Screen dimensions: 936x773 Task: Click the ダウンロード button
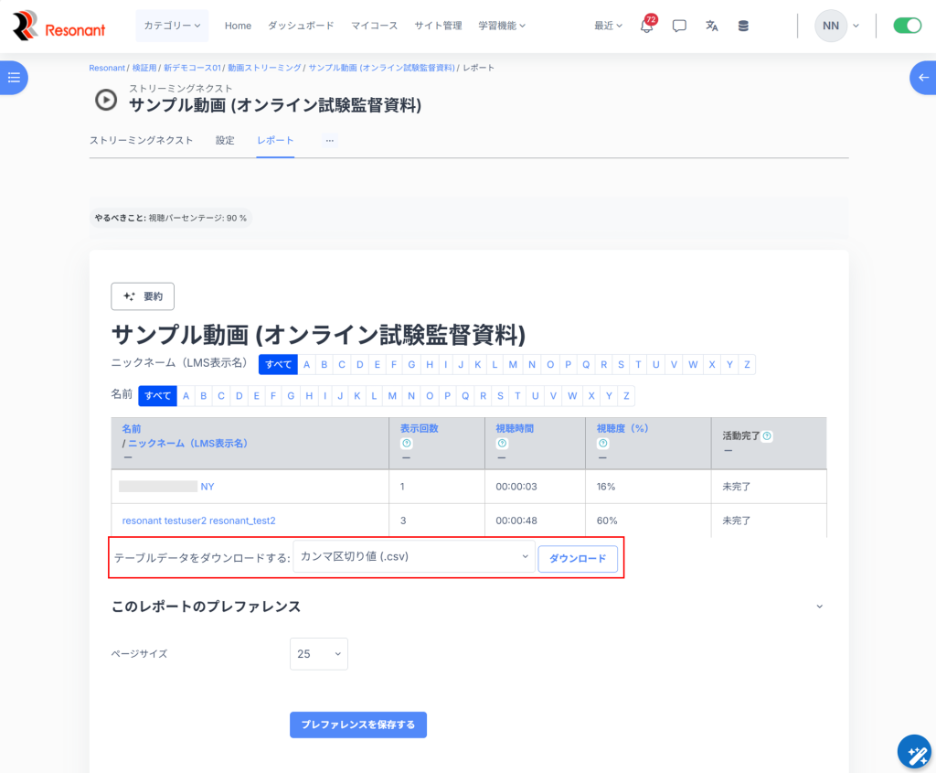[577, 559]
